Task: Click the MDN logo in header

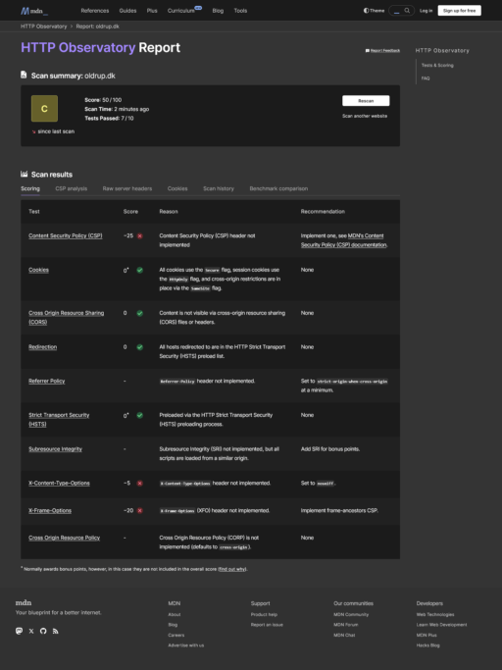Action: pos(34,11)
